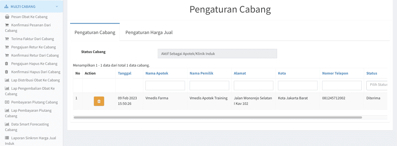Focus the Nomor Telepon filter field
The width and height of the screenshot is (397, 146).
point(342,85)
